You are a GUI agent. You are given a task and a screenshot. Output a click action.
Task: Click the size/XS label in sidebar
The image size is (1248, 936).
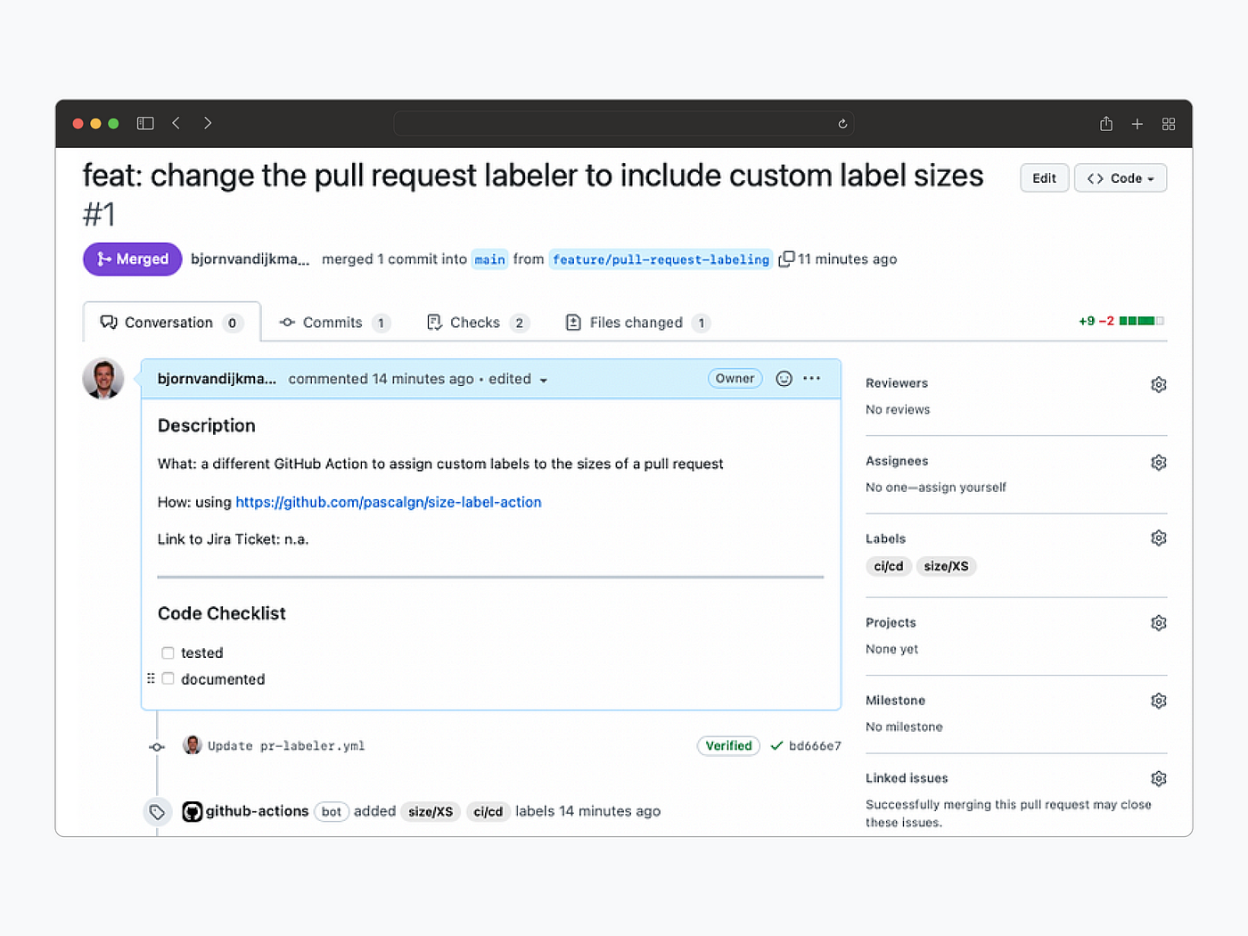pos(946,566)
